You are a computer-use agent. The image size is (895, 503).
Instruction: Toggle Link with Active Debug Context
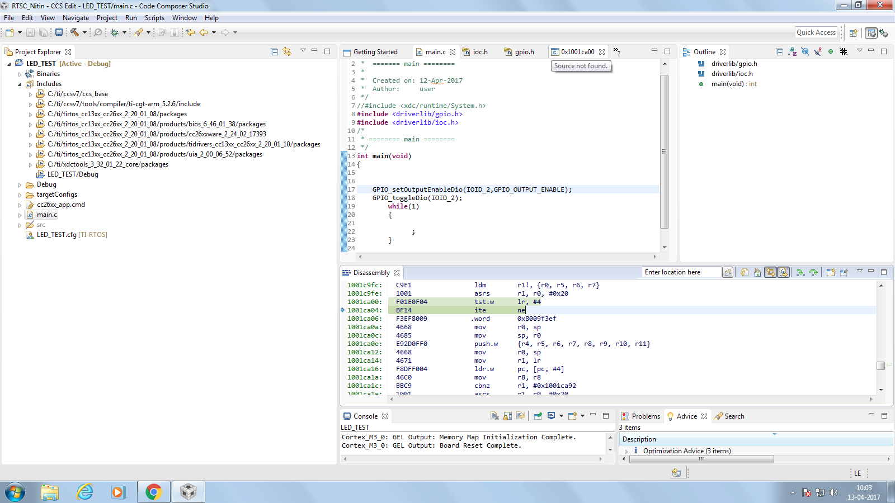[x=771, y=273]
